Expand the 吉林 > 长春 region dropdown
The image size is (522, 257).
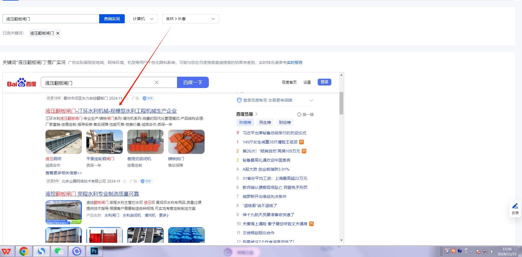point(190,19)
